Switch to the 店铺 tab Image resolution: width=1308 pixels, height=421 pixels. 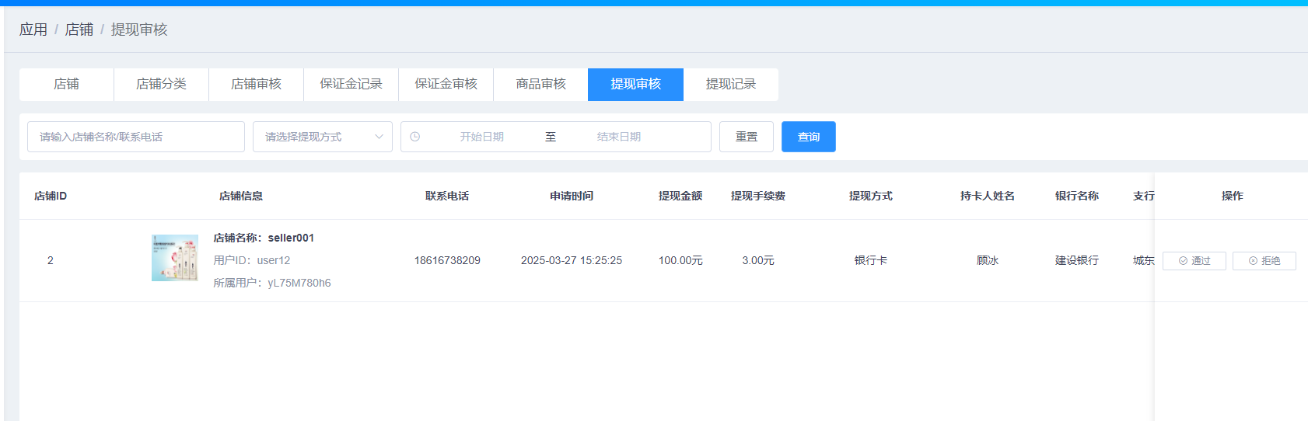[66, 84]
